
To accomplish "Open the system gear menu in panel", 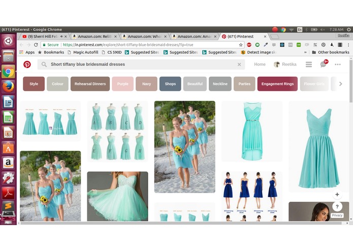I will coord(348,29).
